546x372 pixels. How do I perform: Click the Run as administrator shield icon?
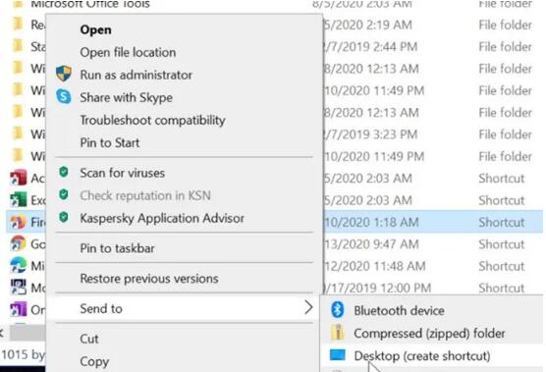[64, 74]
